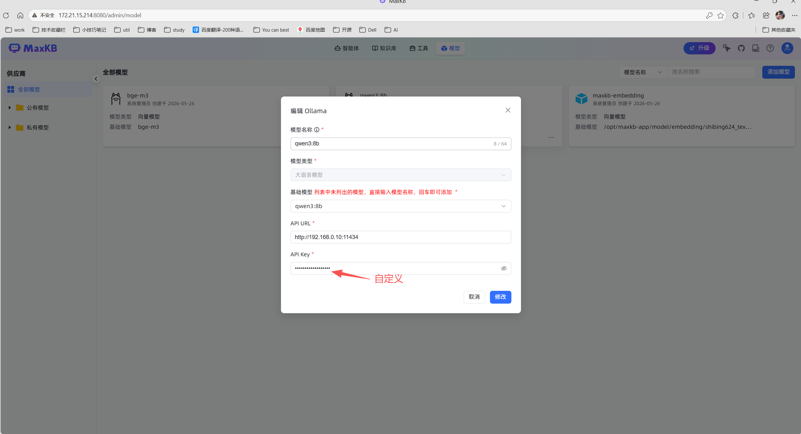Click the 添加模型 button

click(x=778, y=72)
